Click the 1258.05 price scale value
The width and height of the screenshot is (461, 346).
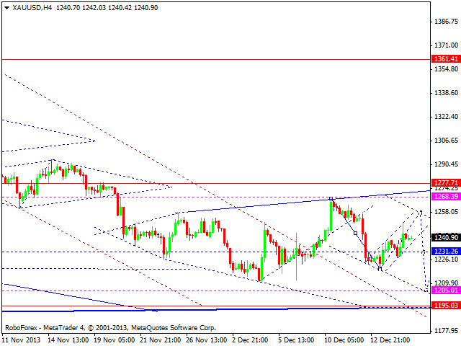point(447,212)
